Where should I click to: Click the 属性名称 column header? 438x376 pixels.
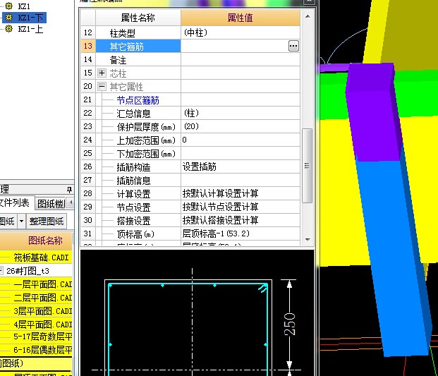[x=138, y=18]
